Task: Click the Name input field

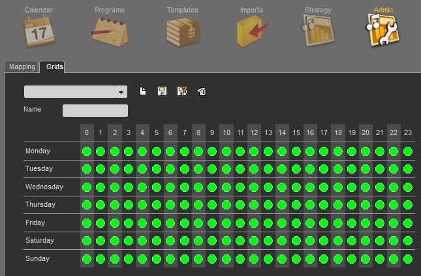Action: (x=95, y=111)
